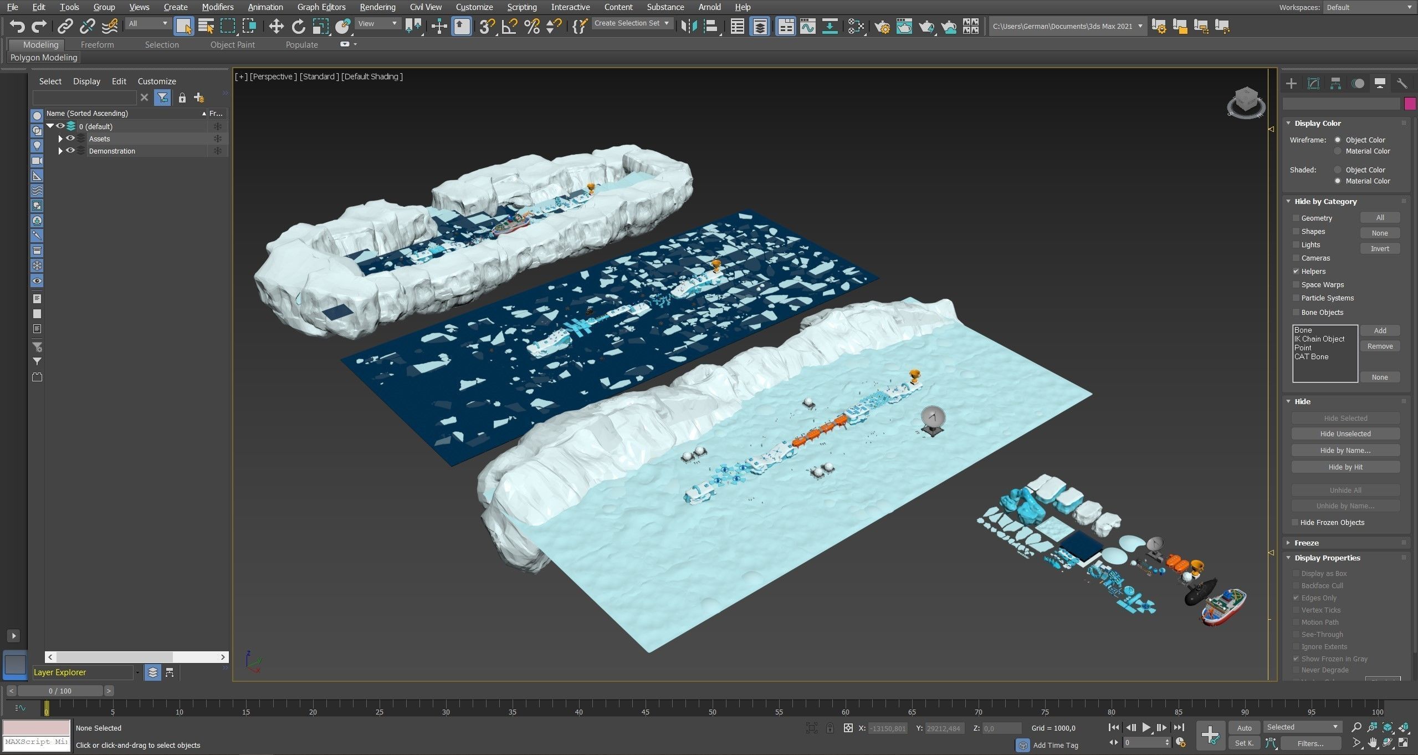Select the Select Object tool

(x=183, y=26)
